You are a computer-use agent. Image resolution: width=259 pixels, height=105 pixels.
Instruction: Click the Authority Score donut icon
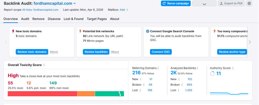point(212,74)
